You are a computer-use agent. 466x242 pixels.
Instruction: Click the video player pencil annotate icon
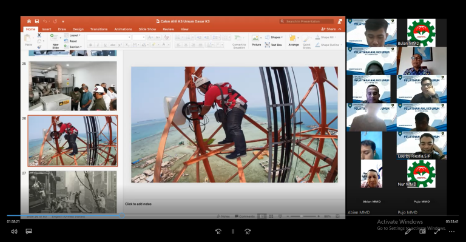click(408, 232)
